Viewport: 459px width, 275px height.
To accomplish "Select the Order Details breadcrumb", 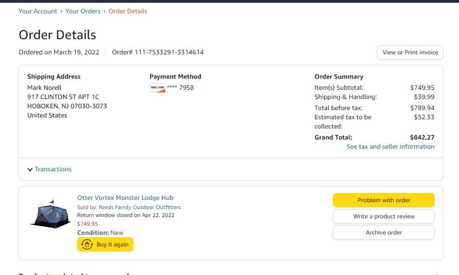I will (x=127, y=11).
